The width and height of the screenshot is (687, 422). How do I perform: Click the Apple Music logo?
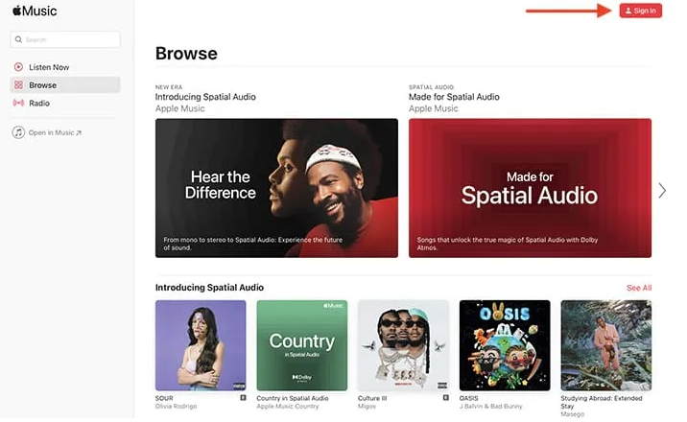click(x=35, y=11)
